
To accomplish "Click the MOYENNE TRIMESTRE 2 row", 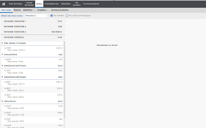I will tap(33, 27).
